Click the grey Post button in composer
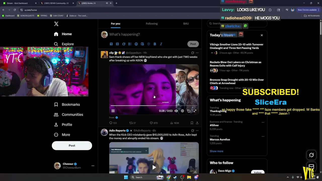 pos(193,44)
